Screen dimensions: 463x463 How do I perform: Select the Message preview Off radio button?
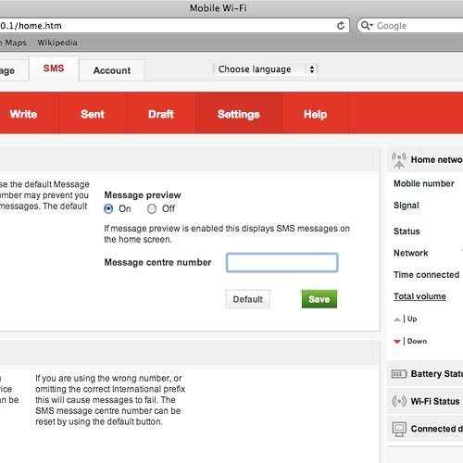tap(152, 209)
